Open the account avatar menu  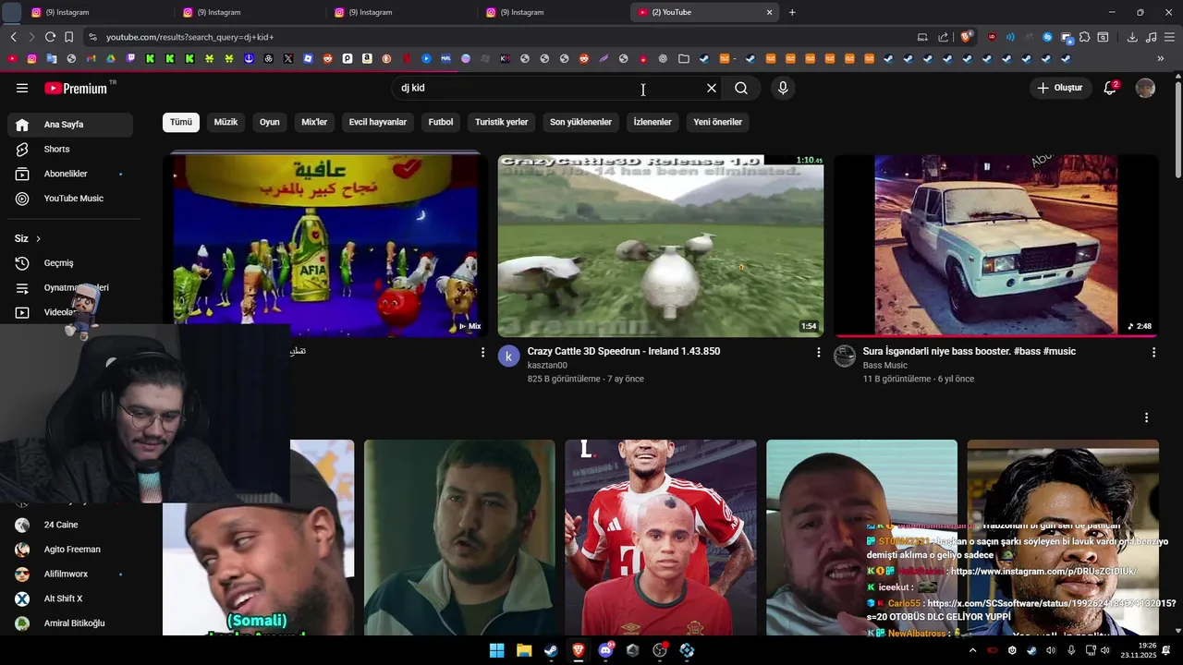pos(1145,88)
